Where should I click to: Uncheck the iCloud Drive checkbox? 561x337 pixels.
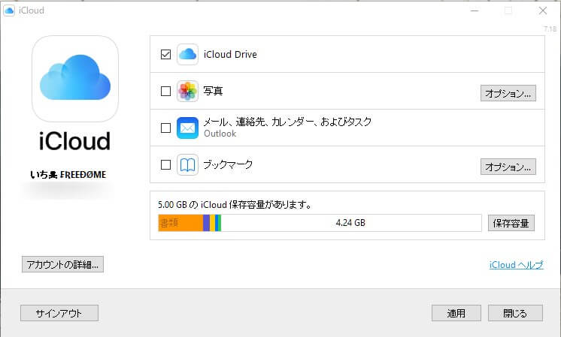coord(165,54)
